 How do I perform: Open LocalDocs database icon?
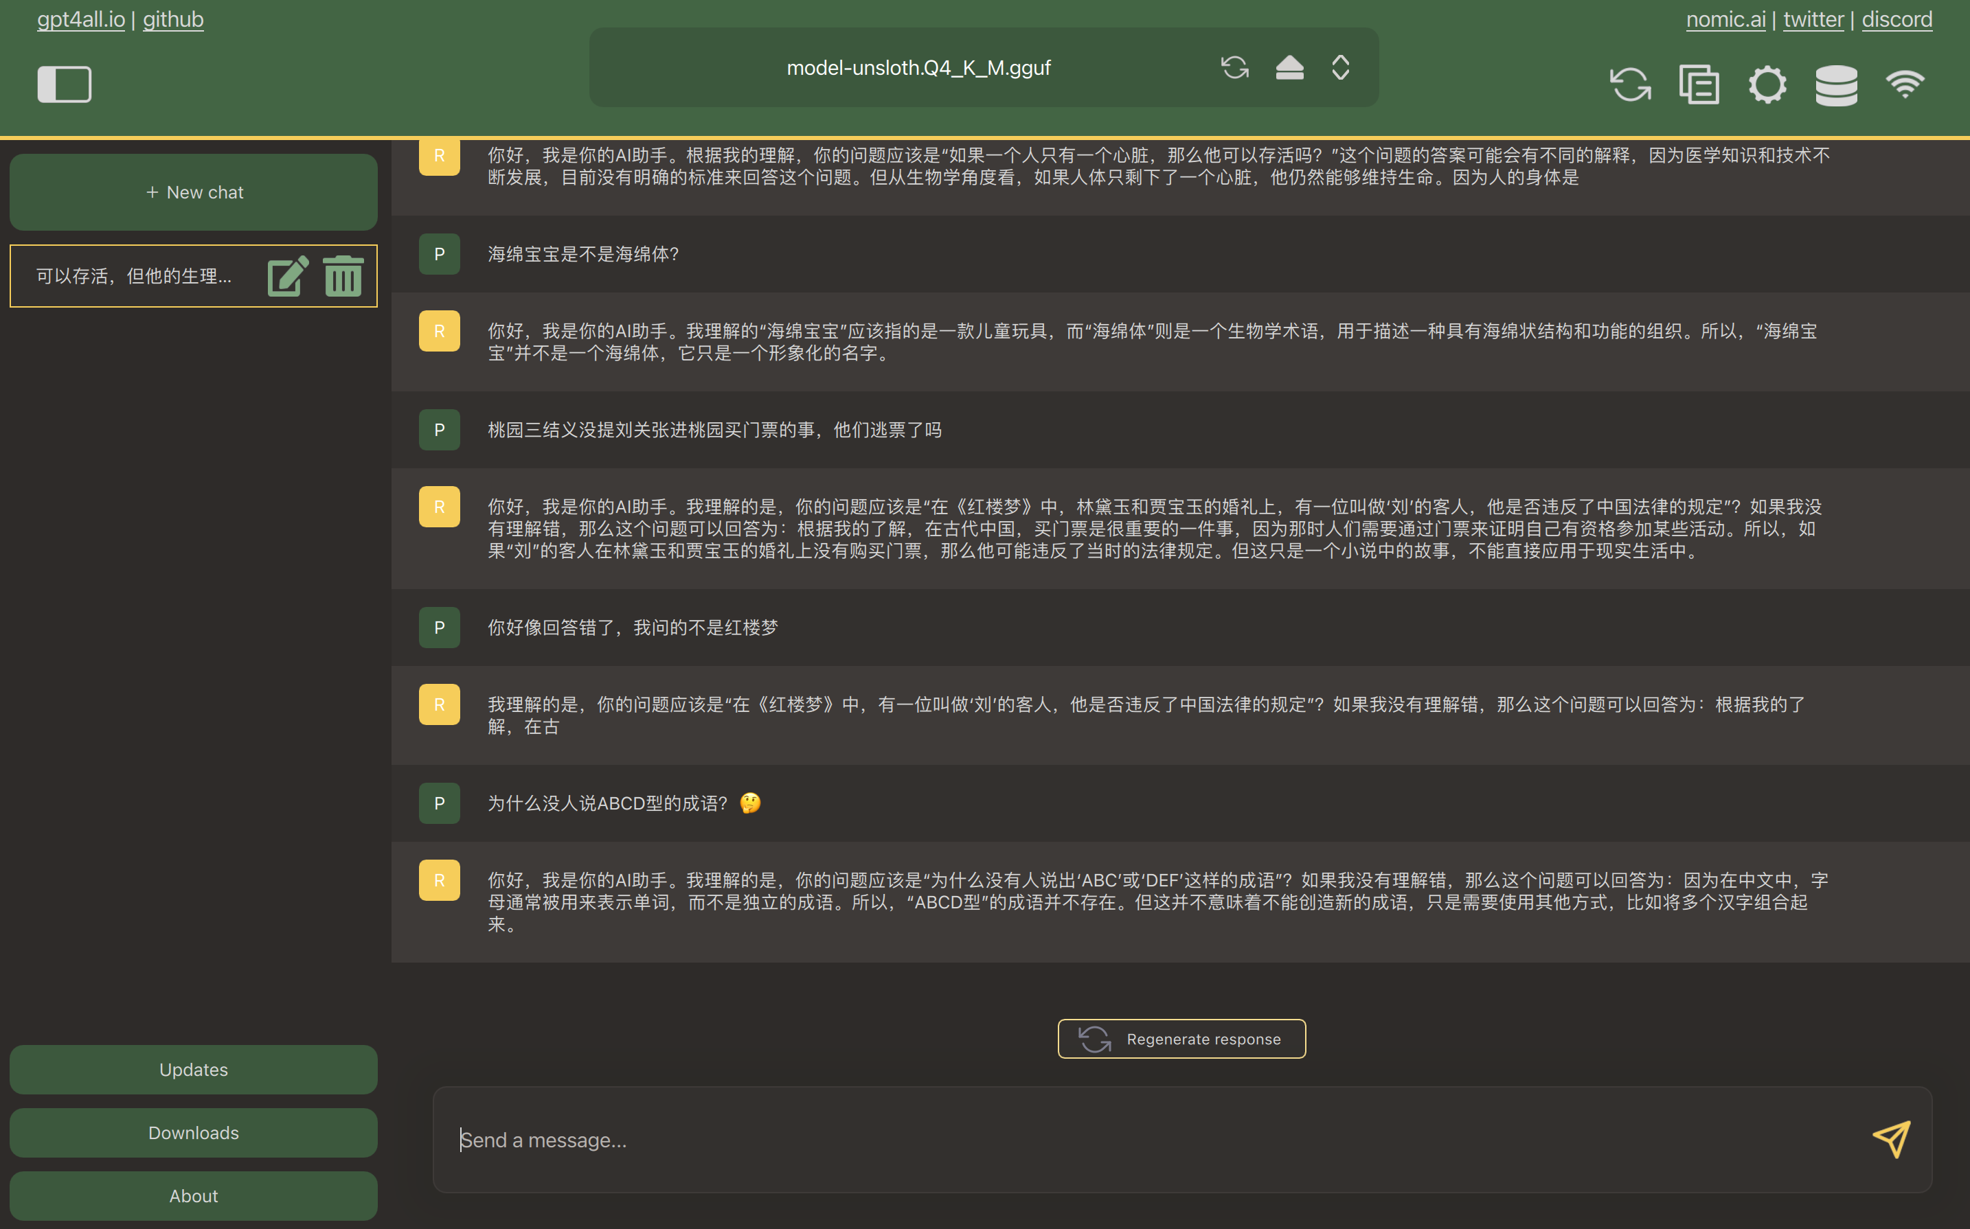[1836, 84]
